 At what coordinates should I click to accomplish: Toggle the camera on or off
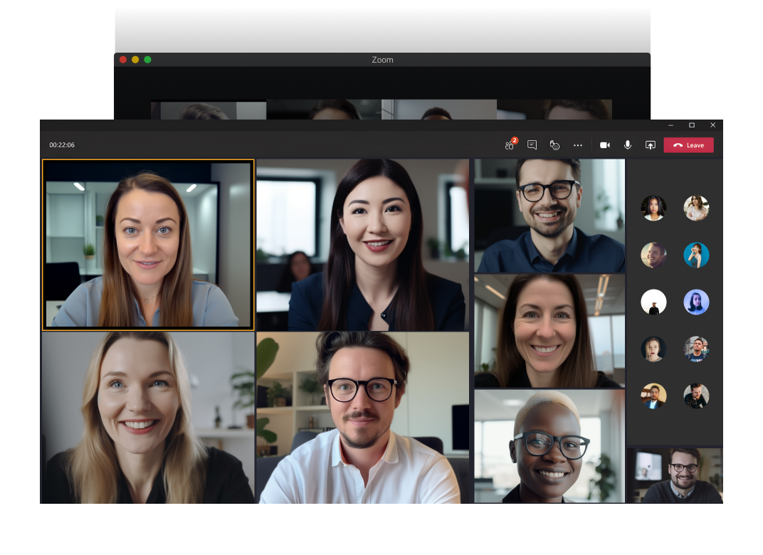click(x=605, y=145)
